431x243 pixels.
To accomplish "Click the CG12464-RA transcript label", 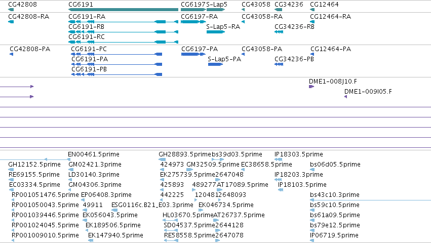I will click(x=331, y=17).
